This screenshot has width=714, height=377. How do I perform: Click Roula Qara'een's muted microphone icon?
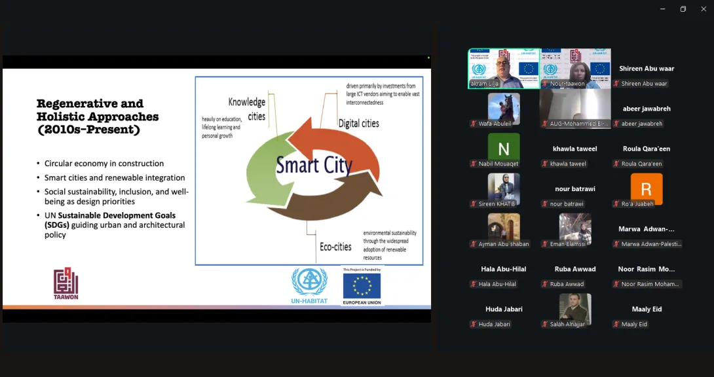(x=616, y=164)
